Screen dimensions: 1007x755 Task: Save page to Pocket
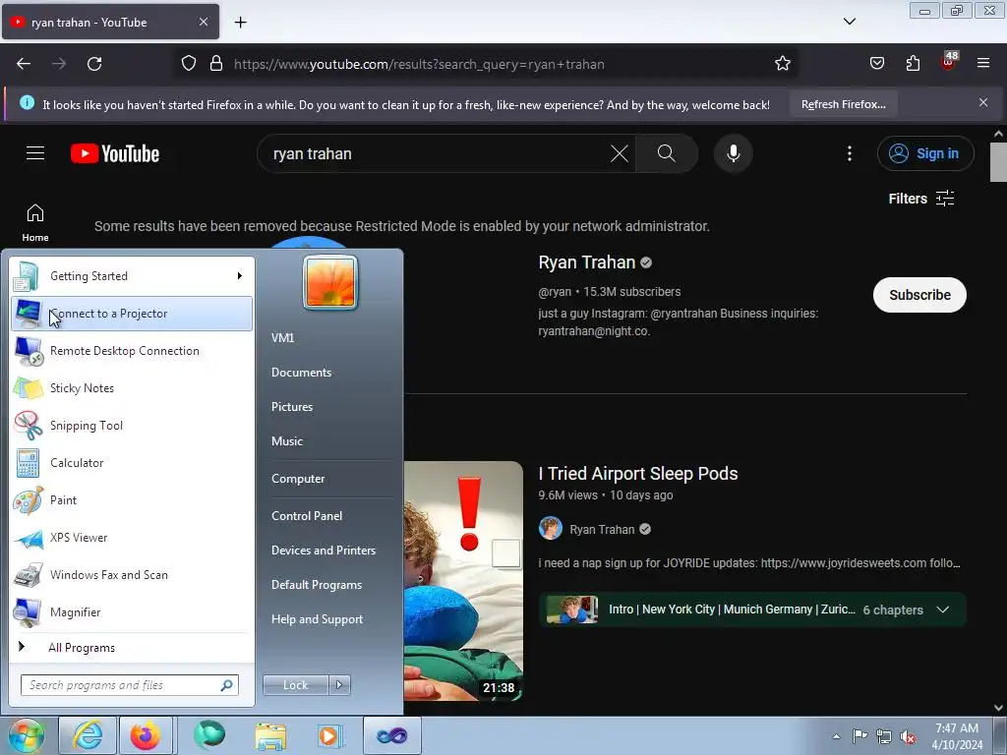click(x=876, y=64)
